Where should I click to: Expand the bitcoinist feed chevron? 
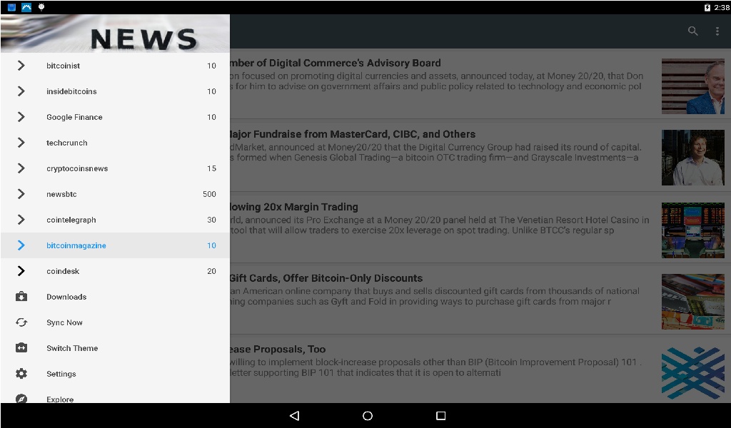pyautogui.click(x=21, y=66)
